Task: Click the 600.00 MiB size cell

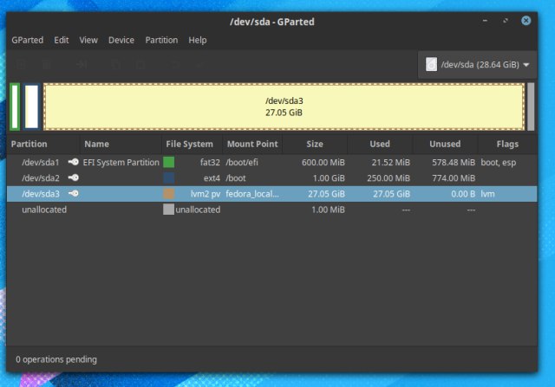Action: (323, 162)
